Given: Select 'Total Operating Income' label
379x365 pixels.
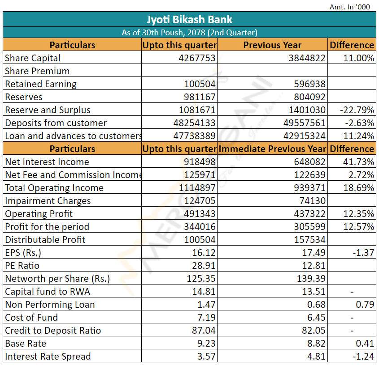Looking at the screenshot, I should 54,188.
